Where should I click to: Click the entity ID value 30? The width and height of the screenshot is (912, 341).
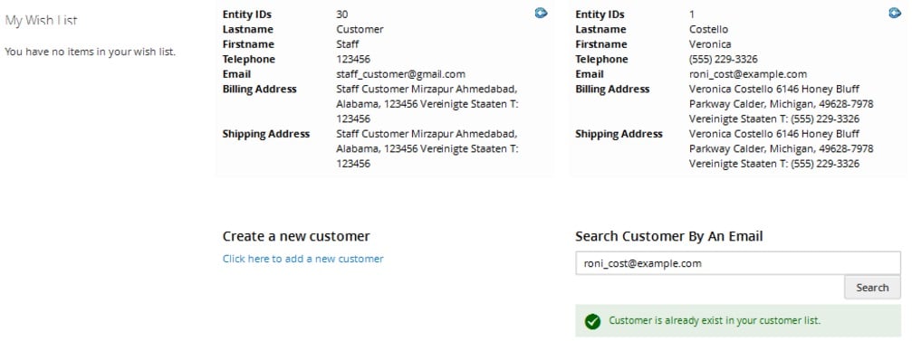click(x=342, y=14)
